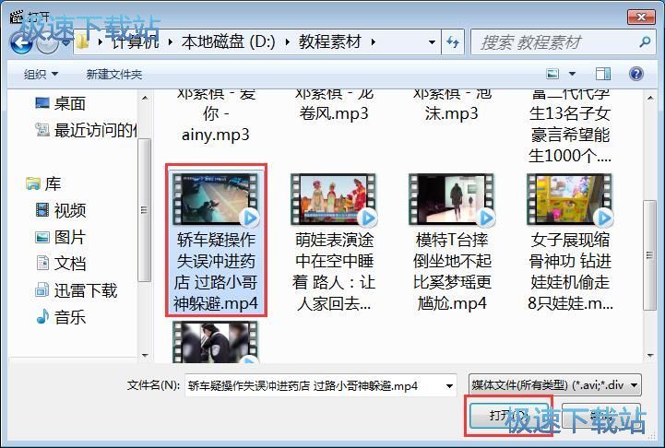Open the filename combo box dropdown arrow
Screen dimensions: 665x448
click(x=449, y=385)
